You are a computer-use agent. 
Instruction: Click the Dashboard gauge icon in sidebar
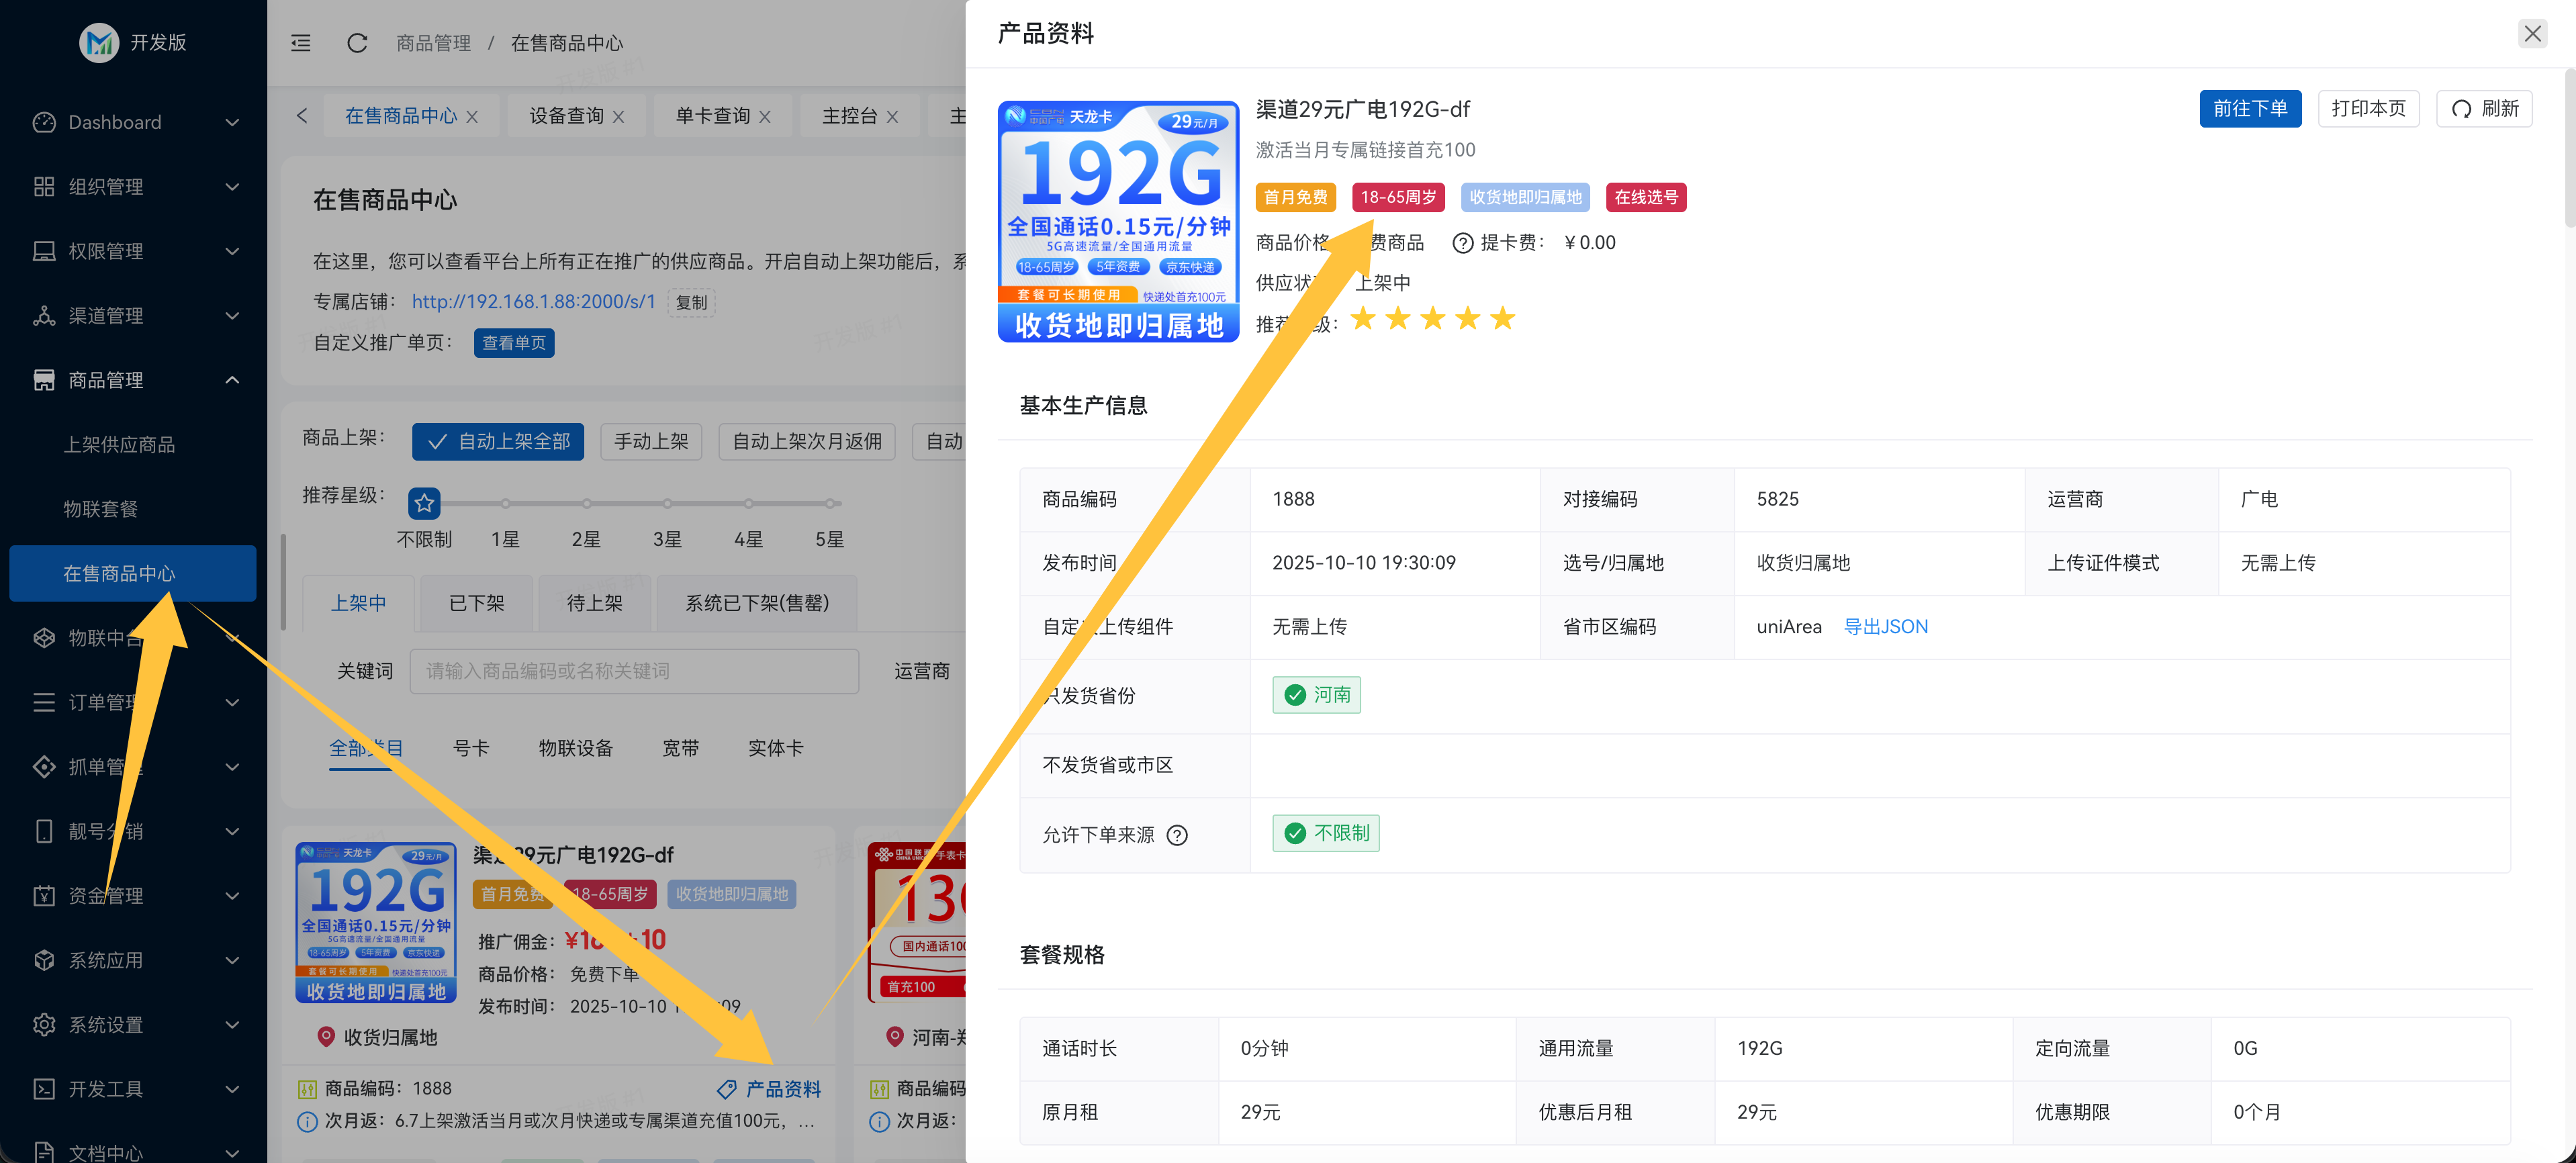[44, 122]
